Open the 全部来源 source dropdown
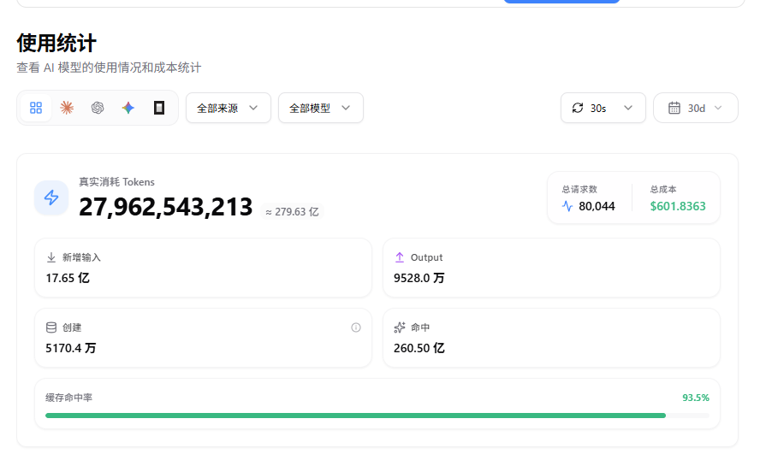Viewport: 760px width, 460px height. point(229,108)
